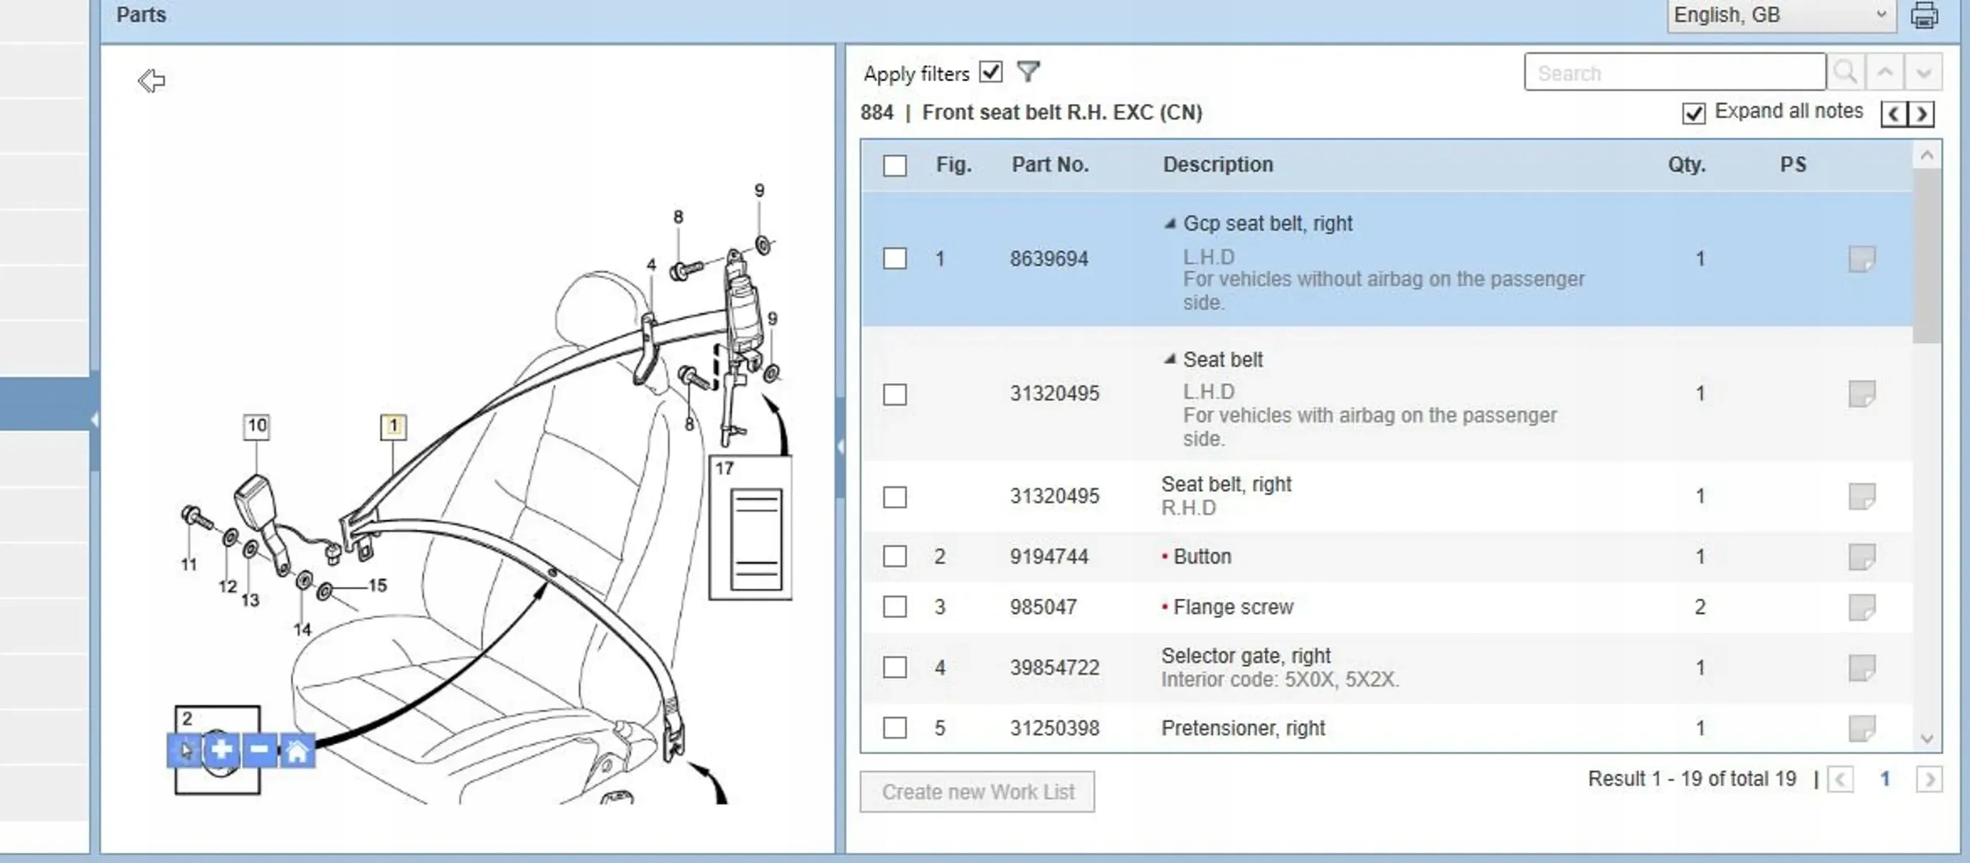Zoom out of the diagram with minus

(260, 749)
